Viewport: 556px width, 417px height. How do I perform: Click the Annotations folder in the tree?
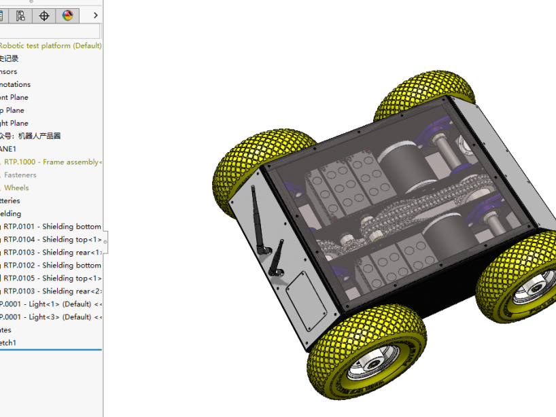[15, 84]
